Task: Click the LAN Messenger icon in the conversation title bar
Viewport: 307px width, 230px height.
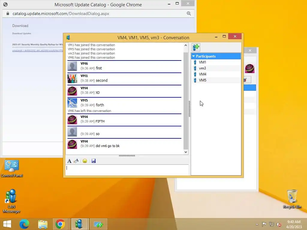Action: pyautogui.click(x=68, y=37)
